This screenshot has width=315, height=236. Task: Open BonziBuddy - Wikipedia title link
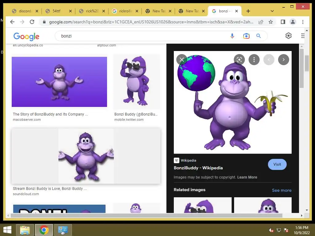198,168
